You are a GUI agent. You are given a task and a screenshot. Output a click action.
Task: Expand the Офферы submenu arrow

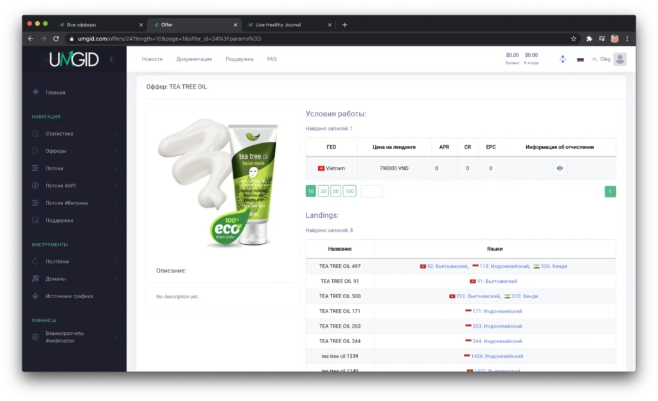(x=115, y=150)
